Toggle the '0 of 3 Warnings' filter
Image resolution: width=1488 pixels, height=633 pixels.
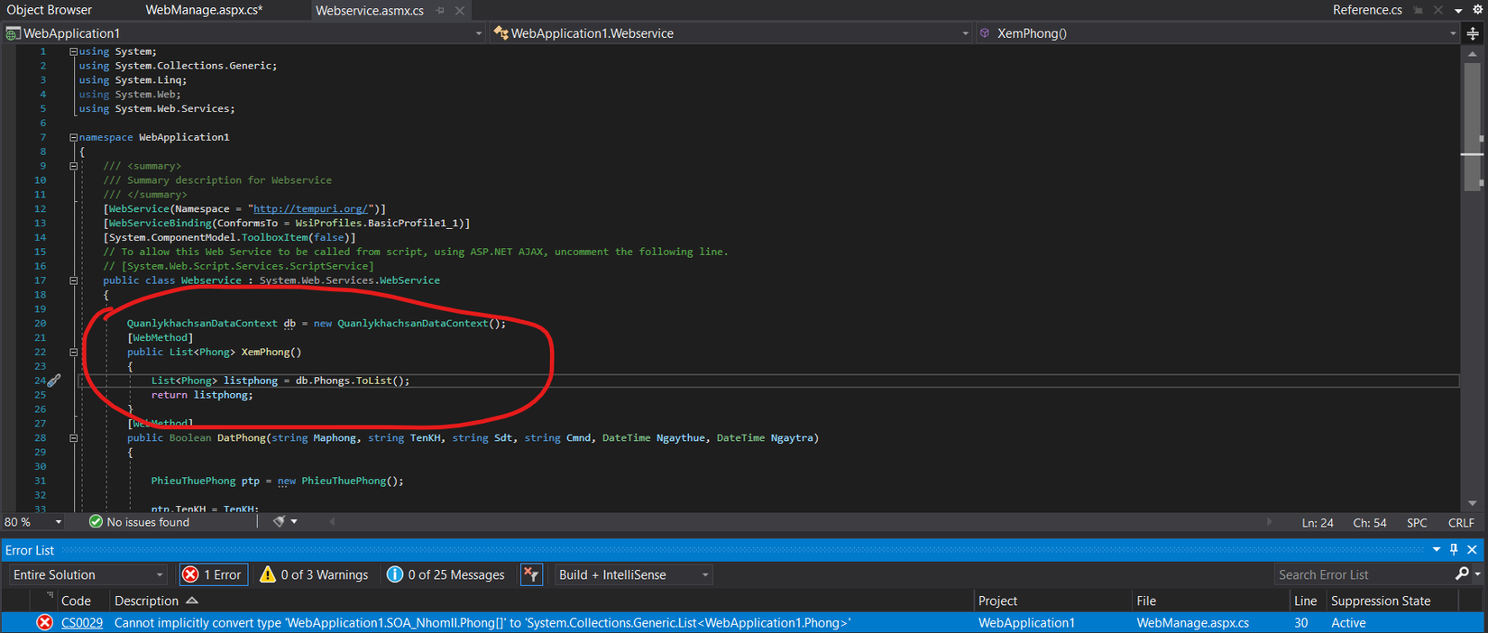(313, 574)
